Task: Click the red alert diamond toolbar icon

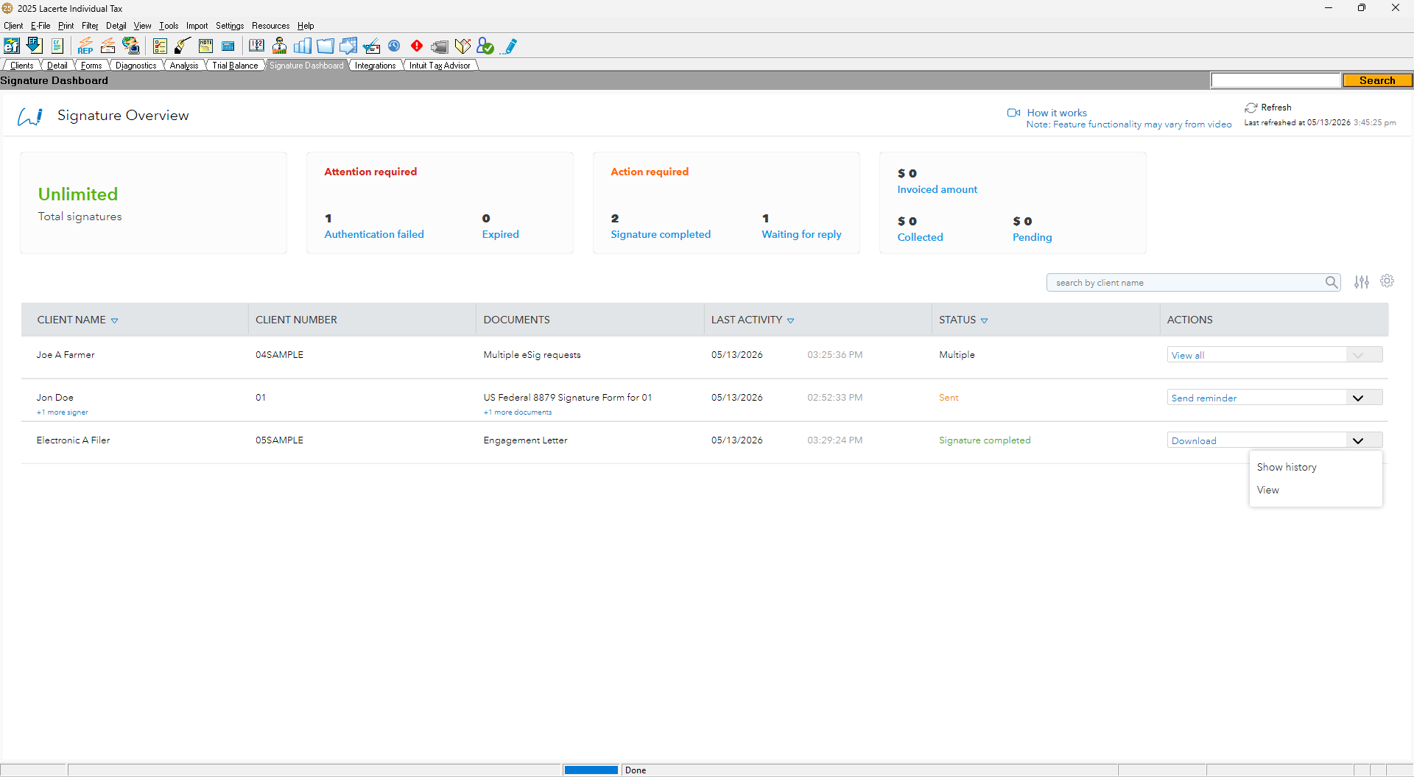Action: (417, 46)
